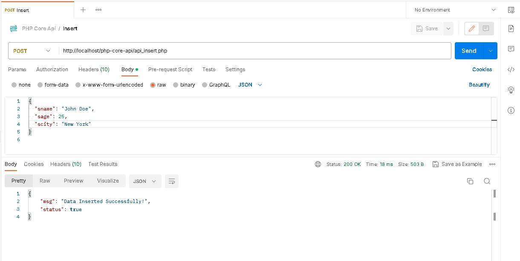Open the Code snippet icon in sidebar

511,70
